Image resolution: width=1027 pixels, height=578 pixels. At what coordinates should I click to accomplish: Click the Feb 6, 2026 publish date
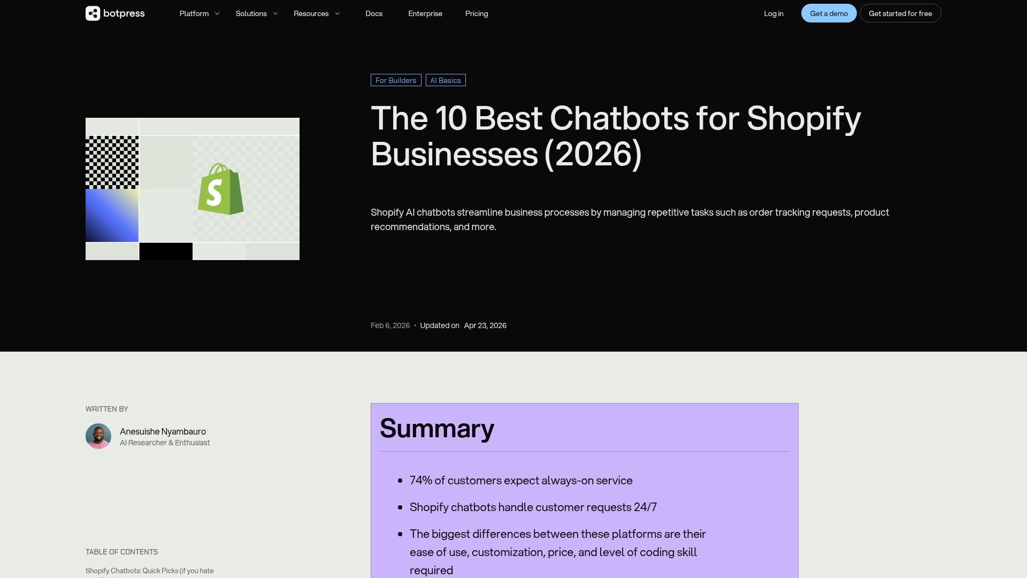[x=390, y=325]
